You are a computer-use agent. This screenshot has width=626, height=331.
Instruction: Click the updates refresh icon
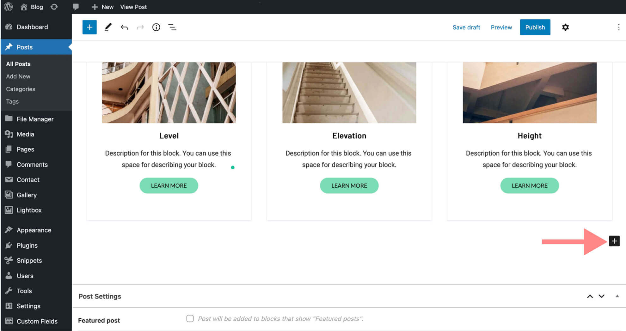pyautogui.click(x=54, y=7)
